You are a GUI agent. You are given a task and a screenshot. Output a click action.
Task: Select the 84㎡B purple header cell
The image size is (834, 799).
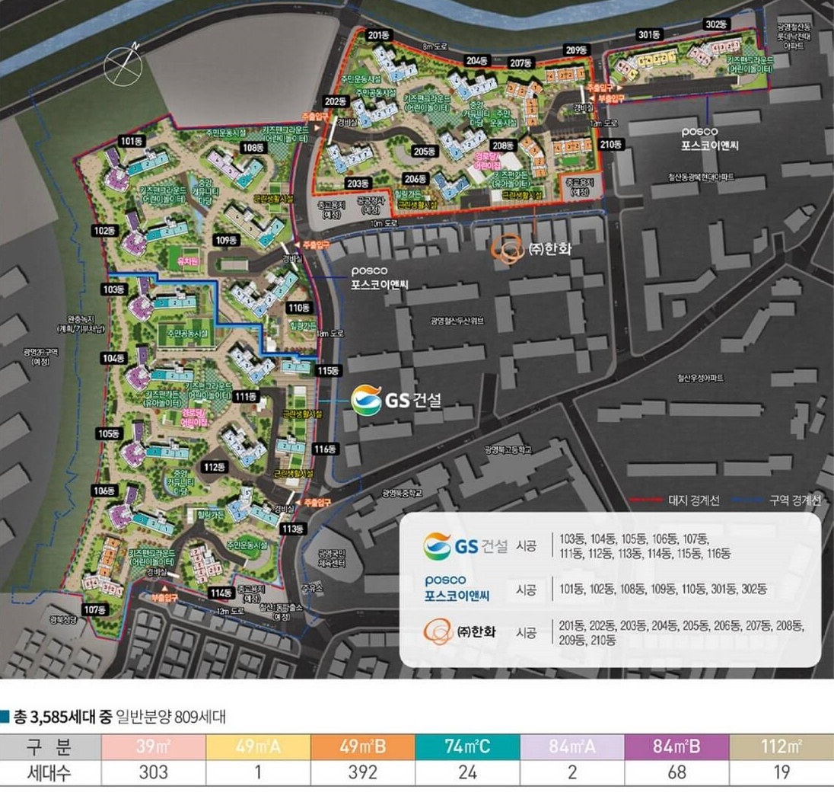pyautogui.click(x=676, y=746)
